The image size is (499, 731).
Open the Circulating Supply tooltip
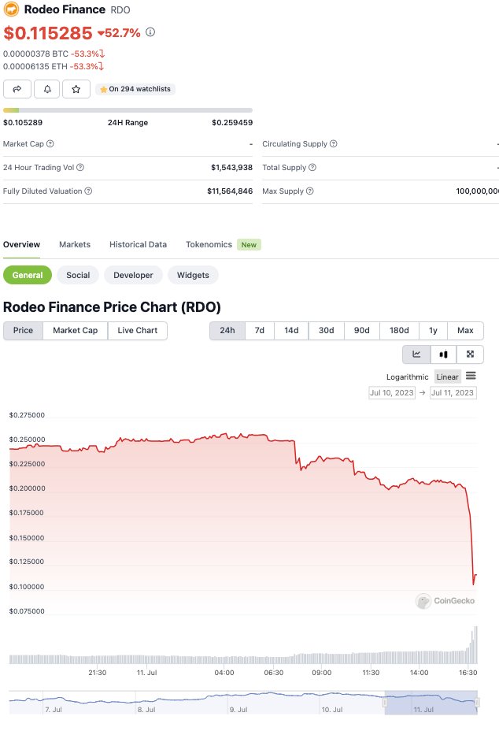333,144
